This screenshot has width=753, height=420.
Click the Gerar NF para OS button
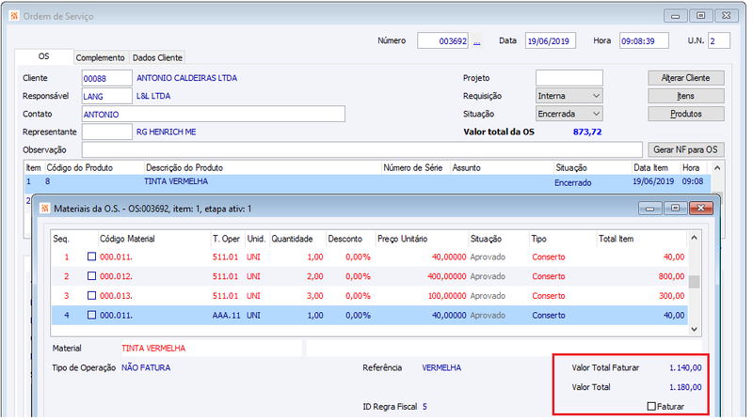click(686, 149)
